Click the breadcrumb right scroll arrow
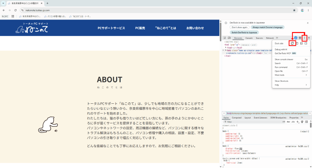The image size is (312, 168). click(x=310, y=113)
